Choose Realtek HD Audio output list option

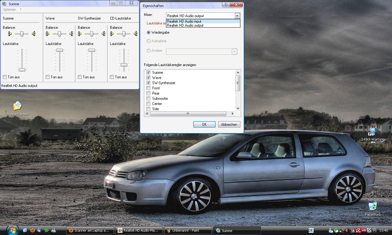tap(203, 25)
